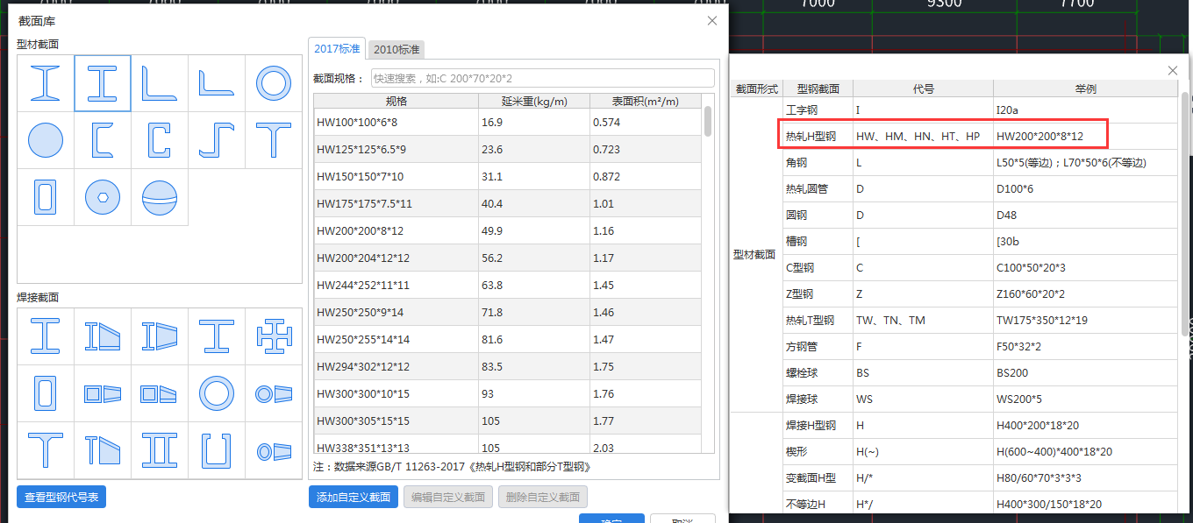This screenshot has height=523, width=1193.
Task: Click the Z型钢 row in reference table
Action: (980, 293)
